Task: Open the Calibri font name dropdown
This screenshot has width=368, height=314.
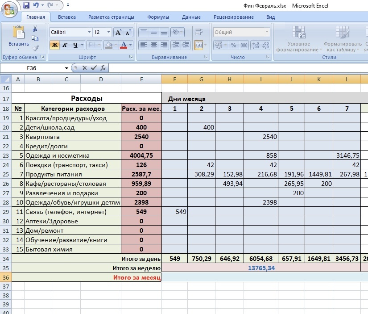Action: [x=89, y=32]
